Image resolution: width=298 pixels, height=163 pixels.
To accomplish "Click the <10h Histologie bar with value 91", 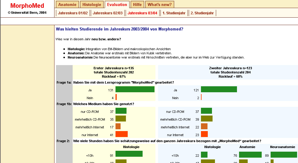I will click(129, 154).
